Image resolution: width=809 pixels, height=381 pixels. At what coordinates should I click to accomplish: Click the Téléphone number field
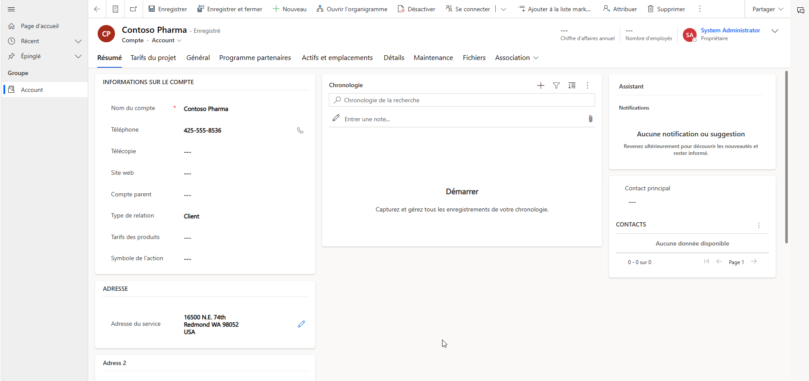237,130
